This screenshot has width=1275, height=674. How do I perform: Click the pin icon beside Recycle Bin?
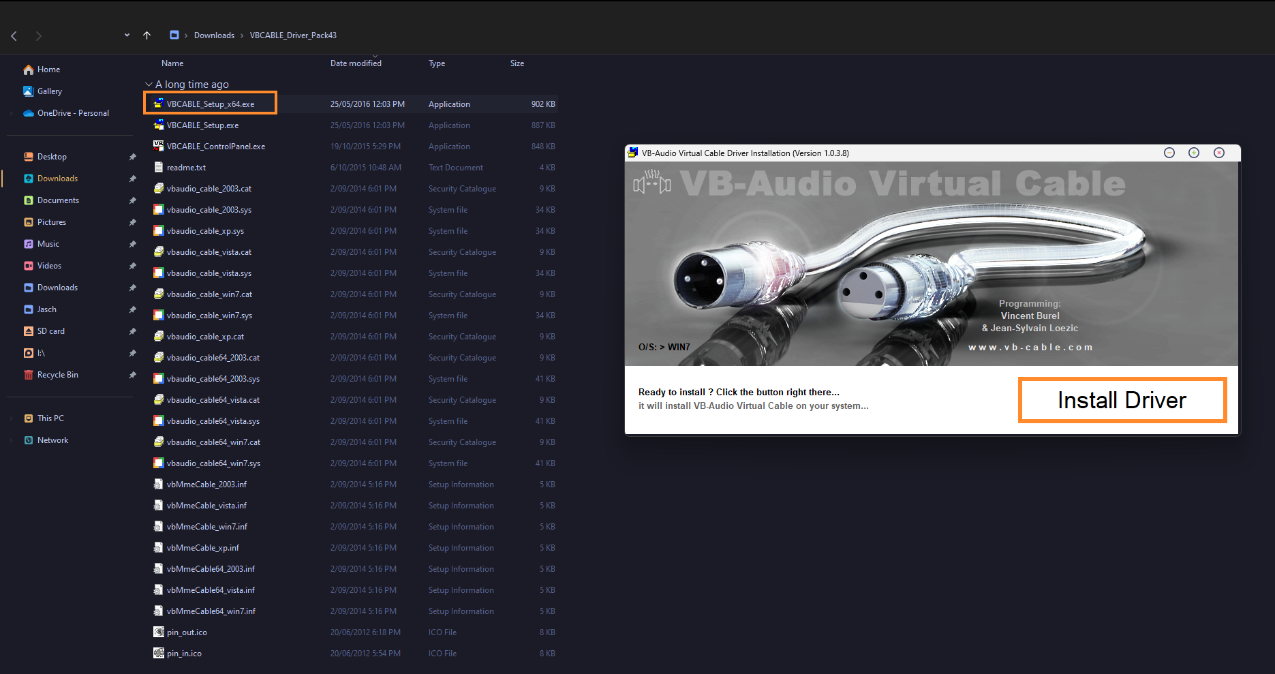click(x=132, y=375)
